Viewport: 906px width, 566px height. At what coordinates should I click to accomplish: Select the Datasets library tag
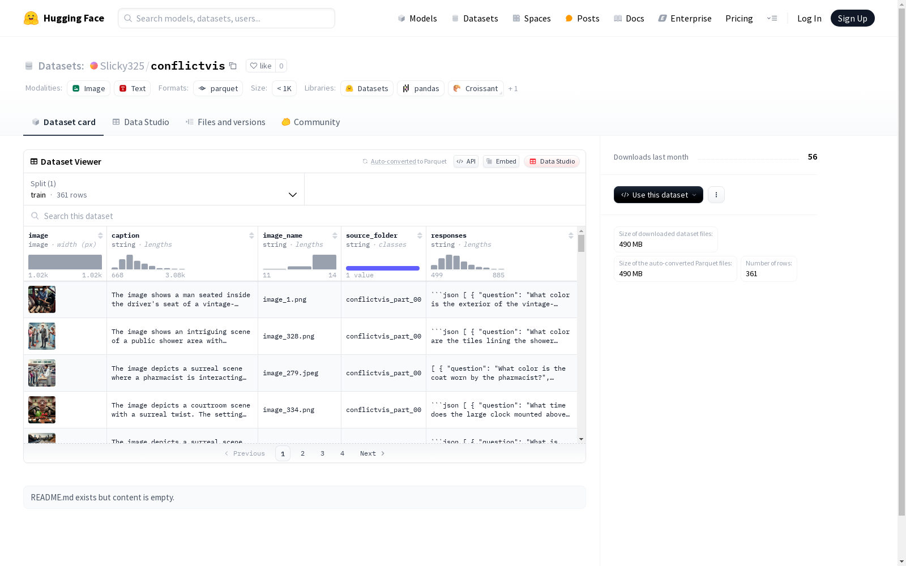point(367,88)
